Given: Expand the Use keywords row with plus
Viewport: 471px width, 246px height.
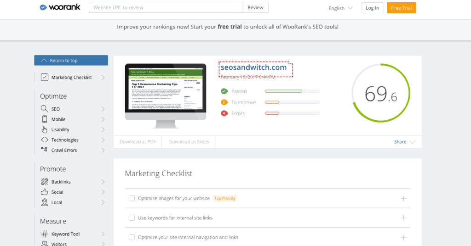Looking at the screenshot, I should point(404,218).
